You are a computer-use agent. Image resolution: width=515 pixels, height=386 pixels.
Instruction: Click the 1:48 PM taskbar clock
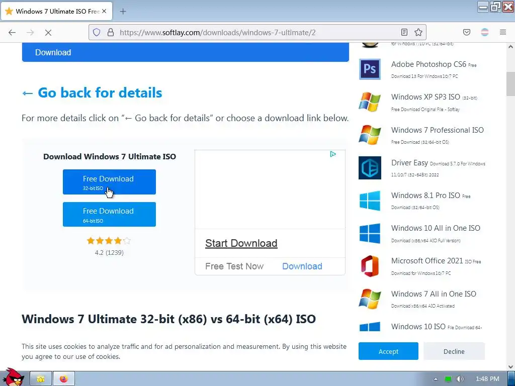pos(487,379)
